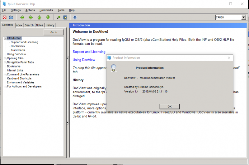249x165 pixels.
Task: Open the Actions menu
Action: (30, 10)
